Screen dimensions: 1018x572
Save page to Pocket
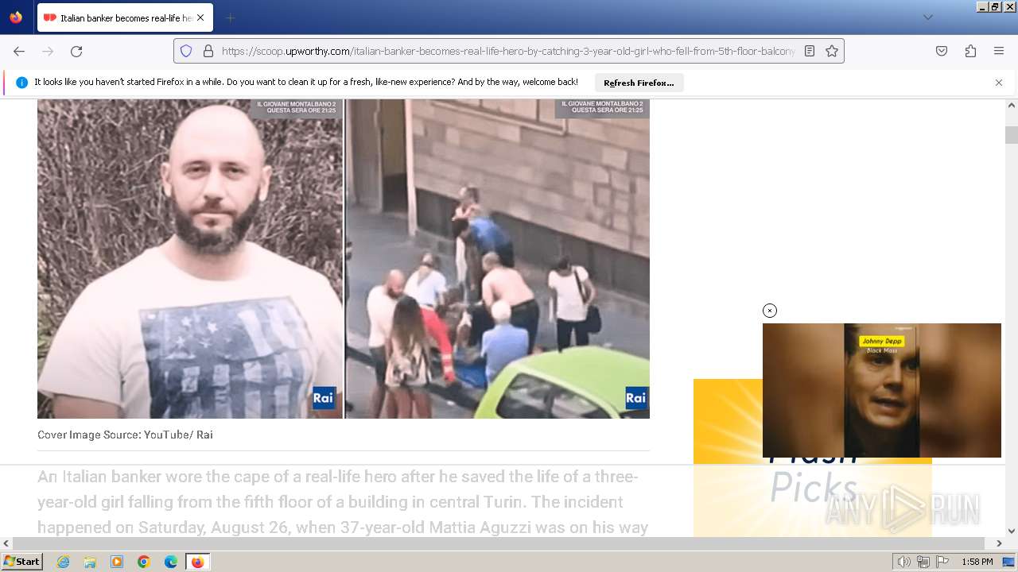[942, 51]
